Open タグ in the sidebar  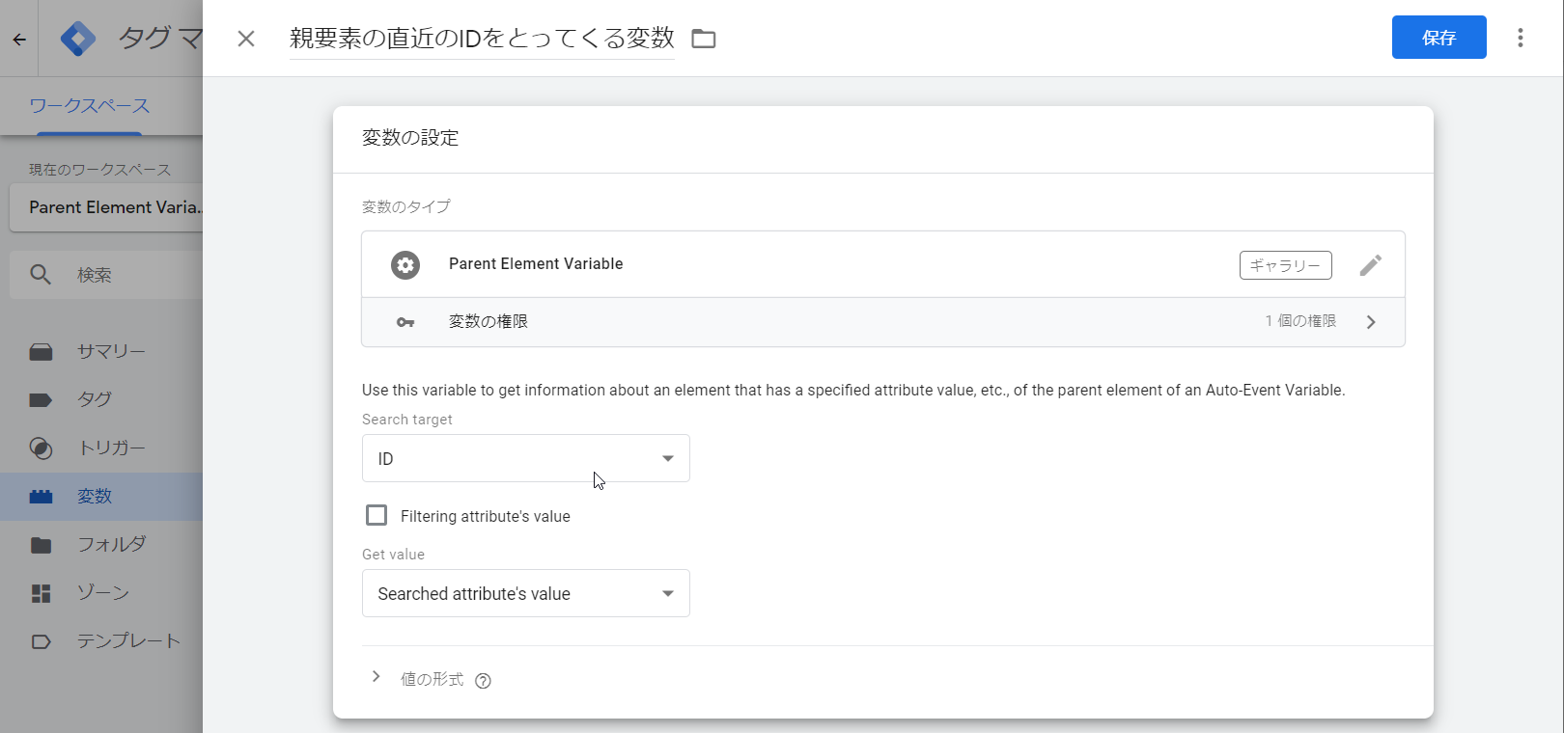click(101, 400)
